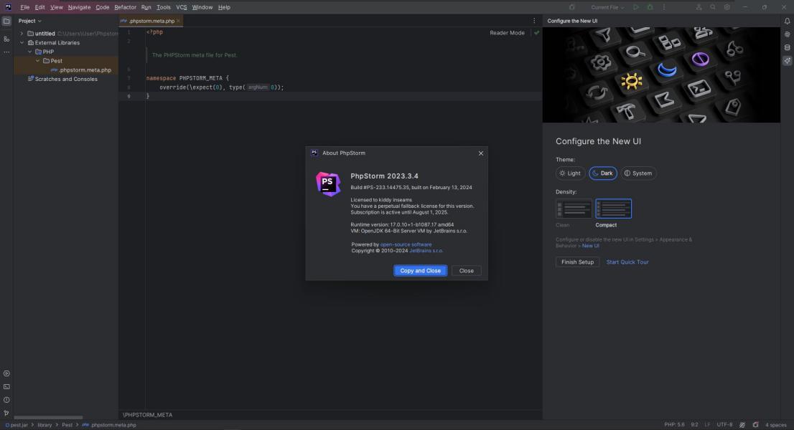Open the Project view dropdown
Screen dimensions: 794x430
pos(30,21)
